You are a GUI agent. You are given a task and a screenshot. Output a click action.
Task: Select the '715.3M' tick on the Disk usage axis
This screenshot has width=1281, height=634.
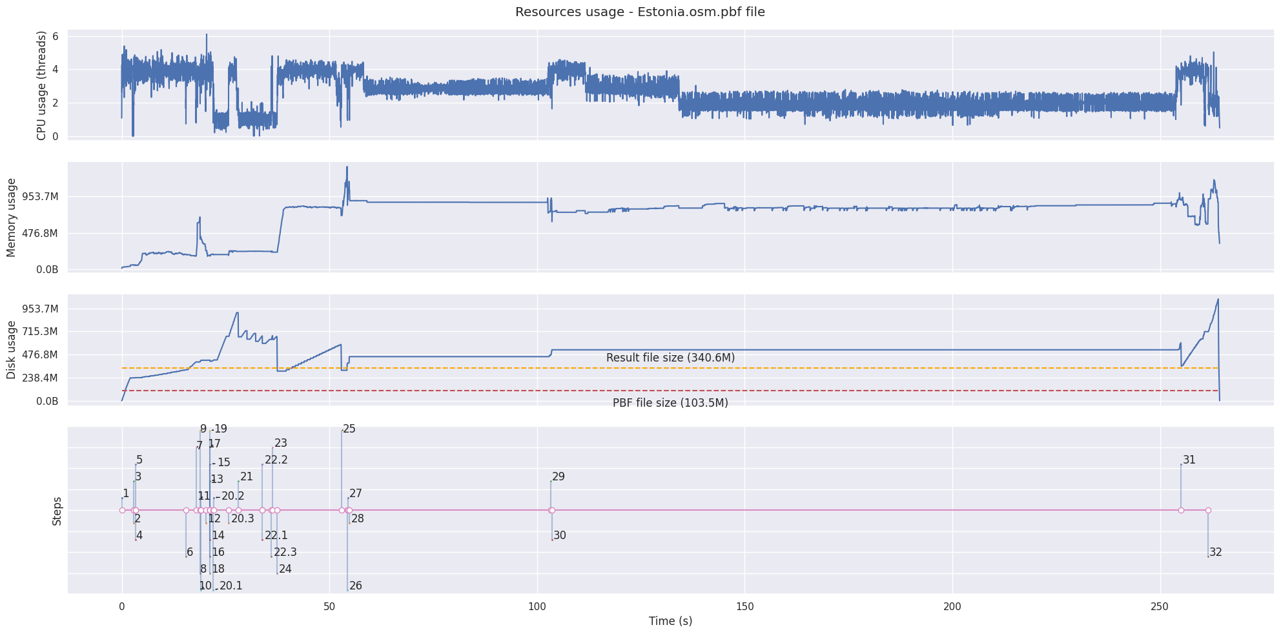[x=41, y=332]
